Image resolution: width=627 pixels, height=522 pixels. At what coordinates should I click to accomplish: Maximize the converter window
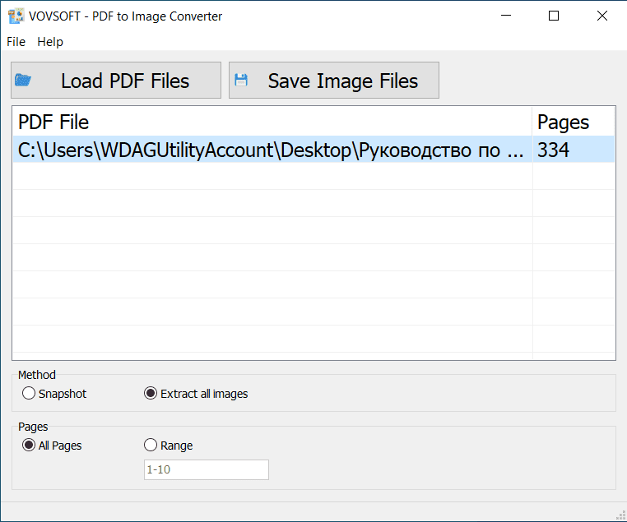click(x=554, y=16)
